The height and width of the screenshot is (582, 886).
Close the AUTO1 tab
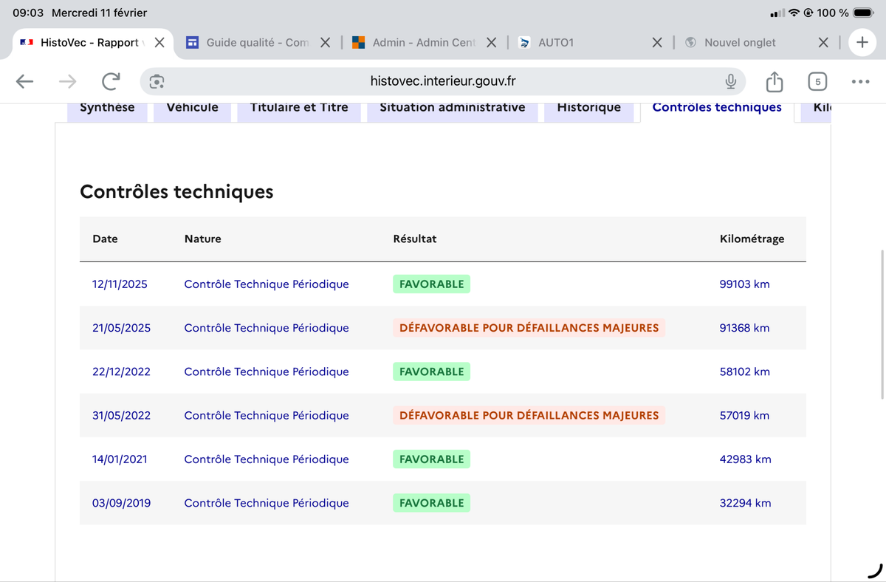pyautogui.click(x=657, y=42)
